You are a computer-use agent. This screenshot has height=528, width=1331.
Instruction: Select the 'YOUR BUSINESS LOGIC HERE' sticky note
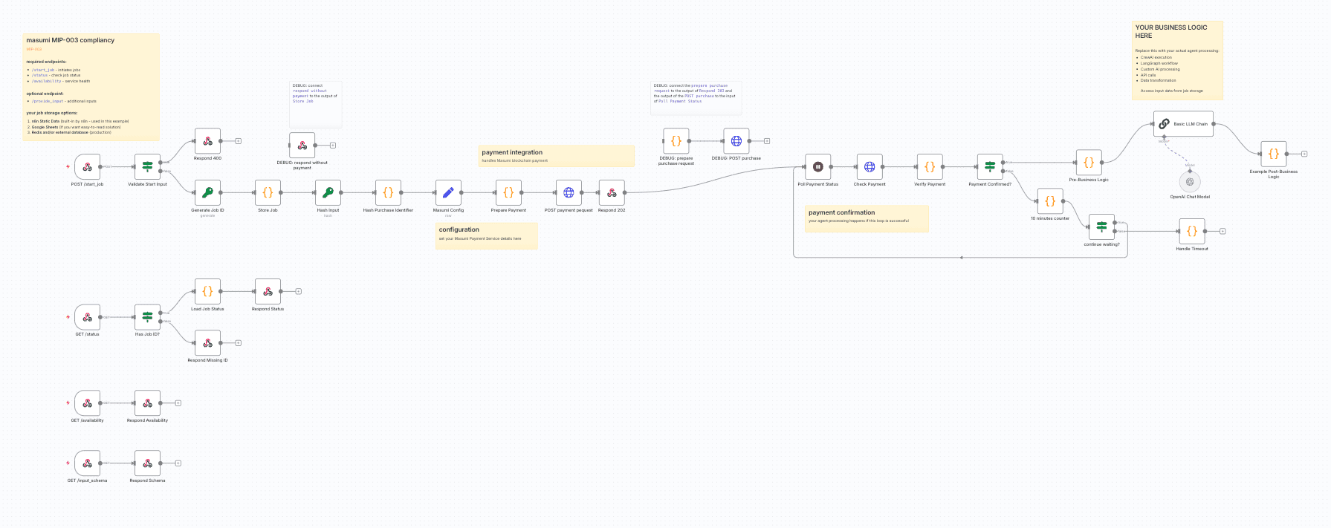click(1177, 60)
